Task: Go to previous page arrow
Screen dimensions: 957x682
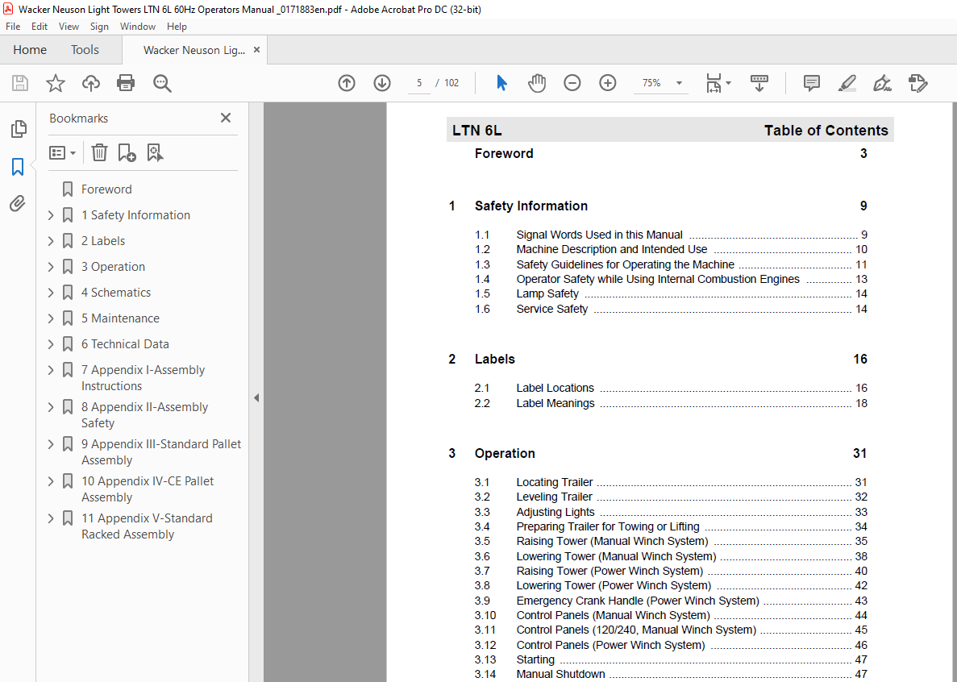Action: 347,83
